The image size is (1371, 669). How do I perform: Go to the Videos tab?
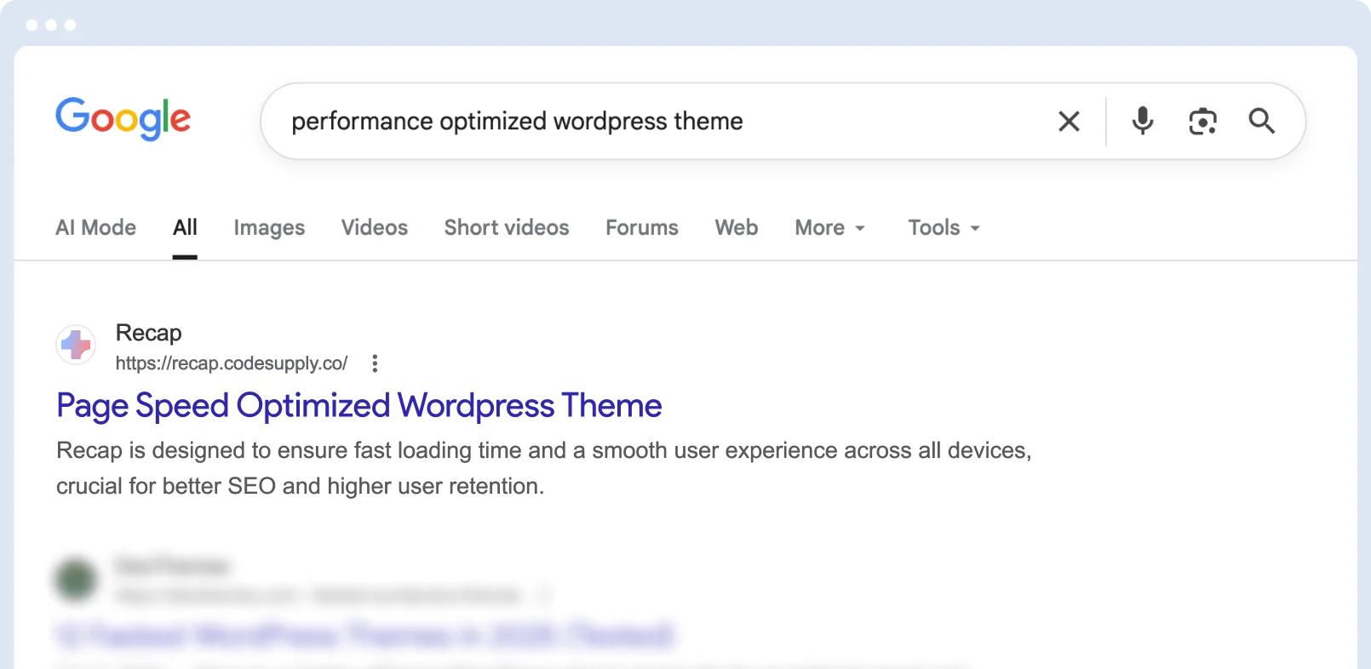[x=375, y=227]
